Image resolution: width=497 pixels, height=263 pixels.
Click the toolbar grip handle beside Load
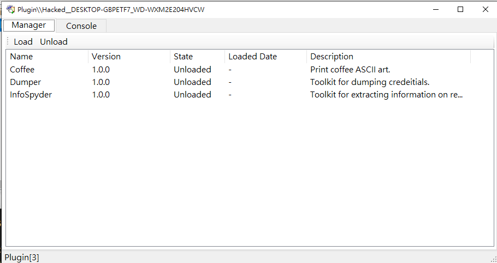pyautogui.click(x=8, y=42)
